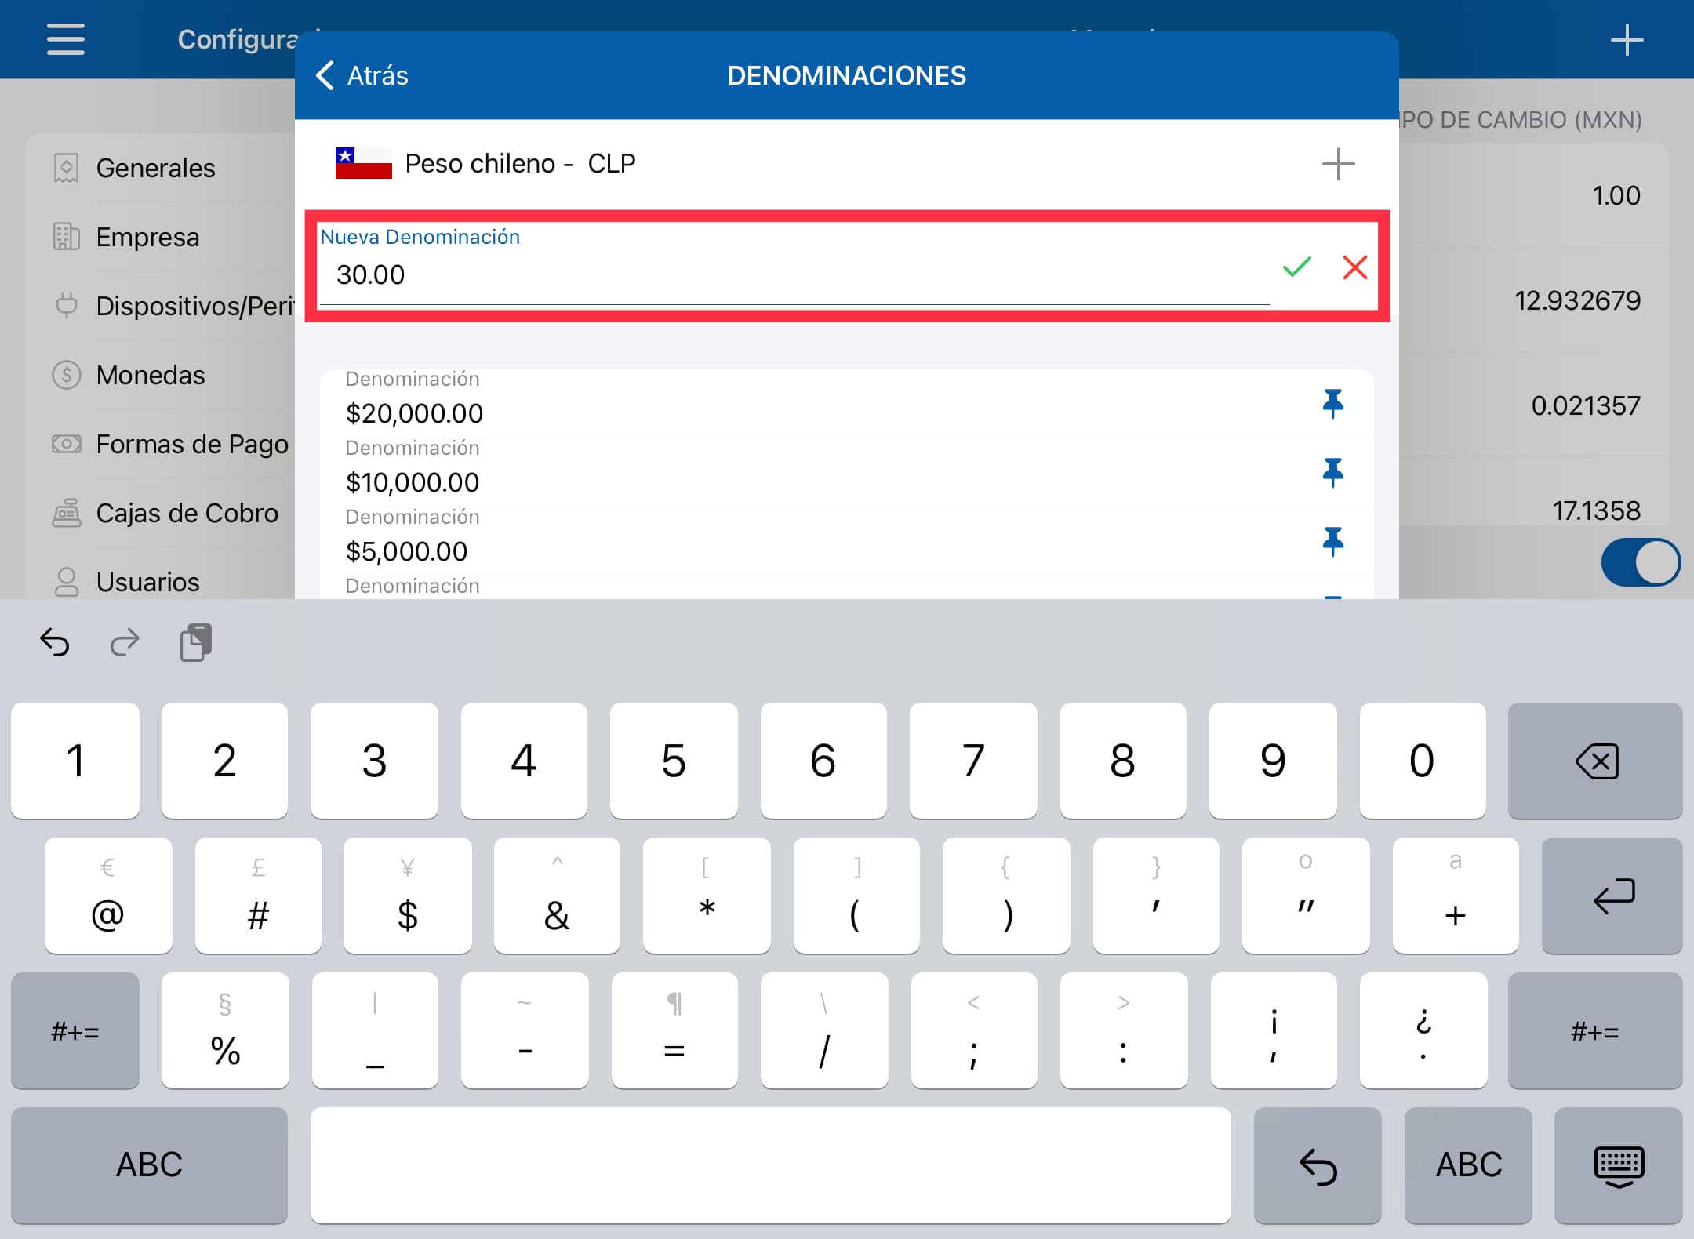
Task: Tap the 9 key on the keyboard
Action: click(1273, 761)
